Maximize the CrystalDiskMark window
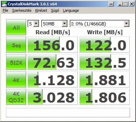Screen dimensions: 136x122 point(126,4)
